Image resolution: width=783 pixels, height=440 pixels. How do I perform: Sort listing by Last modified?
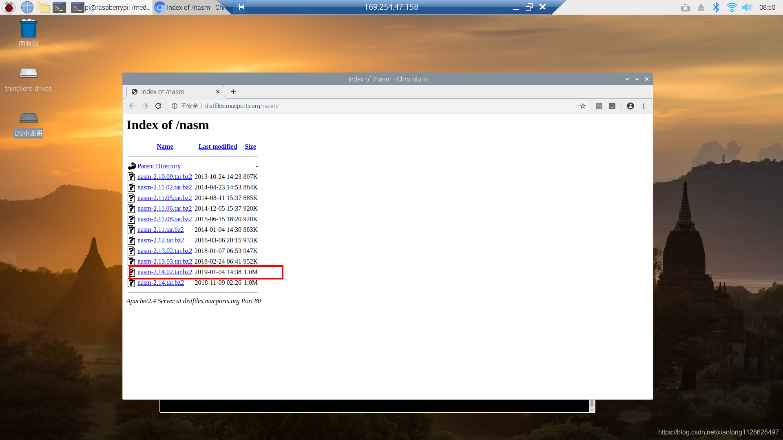coord(217,147)
